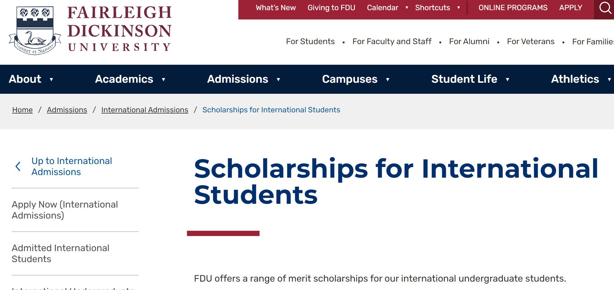Viewport: 614px width, 290px height.
Task: Open the Student Life navigation menu
Action: (464, 79)
